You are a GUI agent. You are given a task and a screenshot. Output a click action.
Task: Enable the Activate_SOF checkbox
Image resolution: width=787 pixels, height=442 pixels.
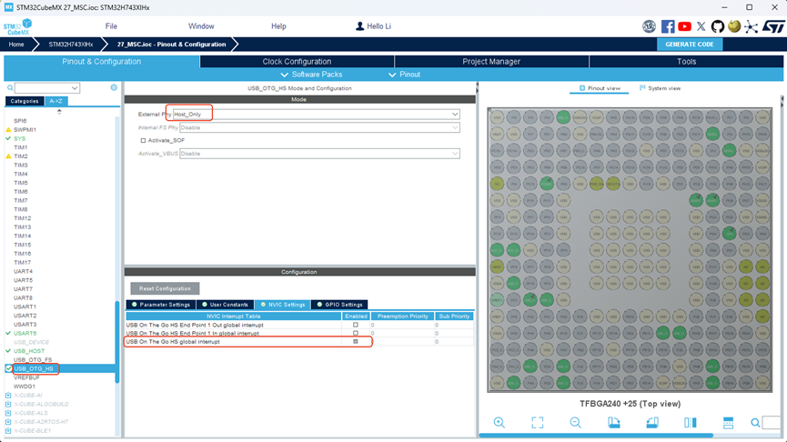pyautogui.click(x=143, y=140)
